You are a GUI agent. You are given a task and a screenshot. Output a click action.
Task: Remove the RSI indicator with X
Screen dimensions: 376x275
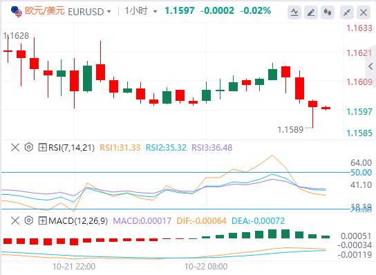[15, 147]
